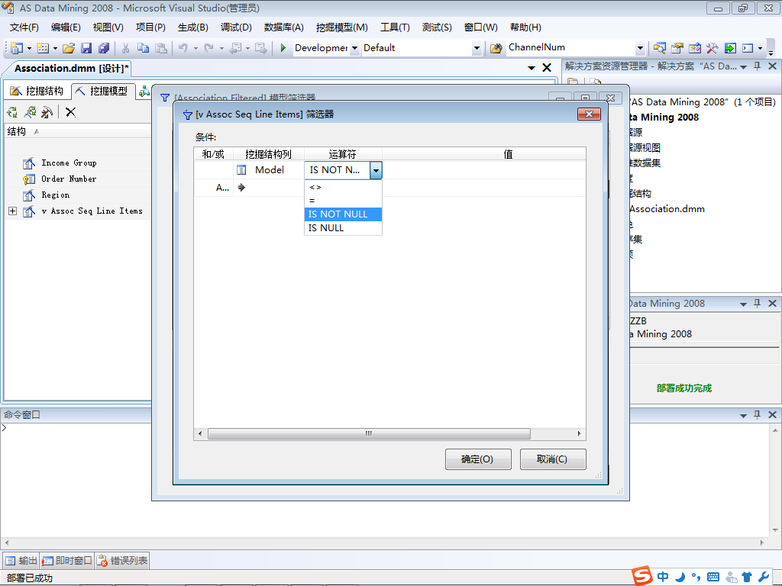The image size is (782, 586).
Task: Pin the Solution Explorer panel
Action: (758, 66)
